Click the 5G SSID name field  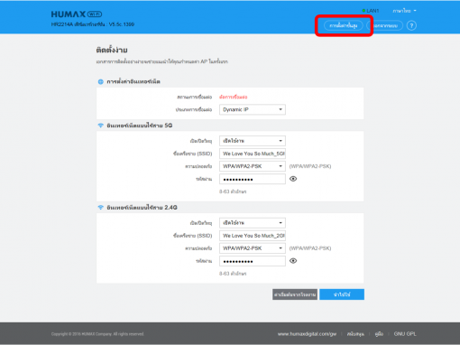(253, 154)
